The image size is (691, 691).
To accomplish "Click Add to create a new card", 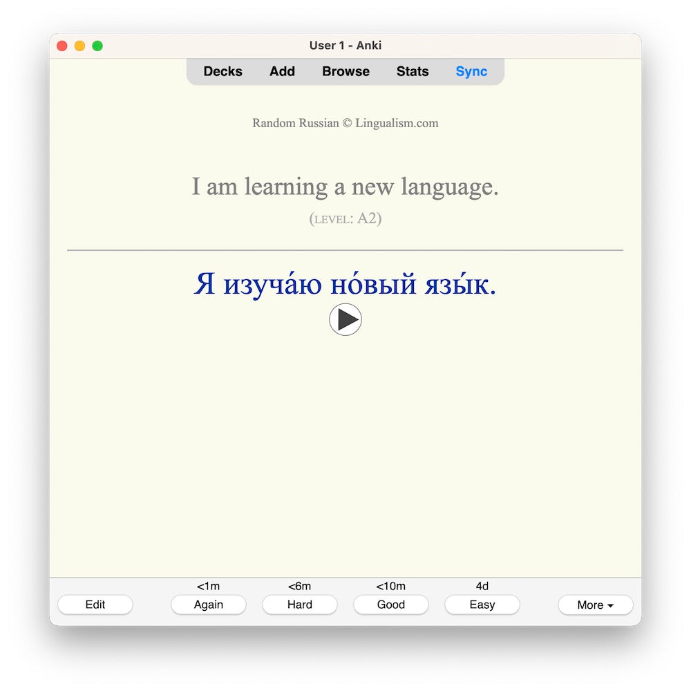I will (282, 71).
